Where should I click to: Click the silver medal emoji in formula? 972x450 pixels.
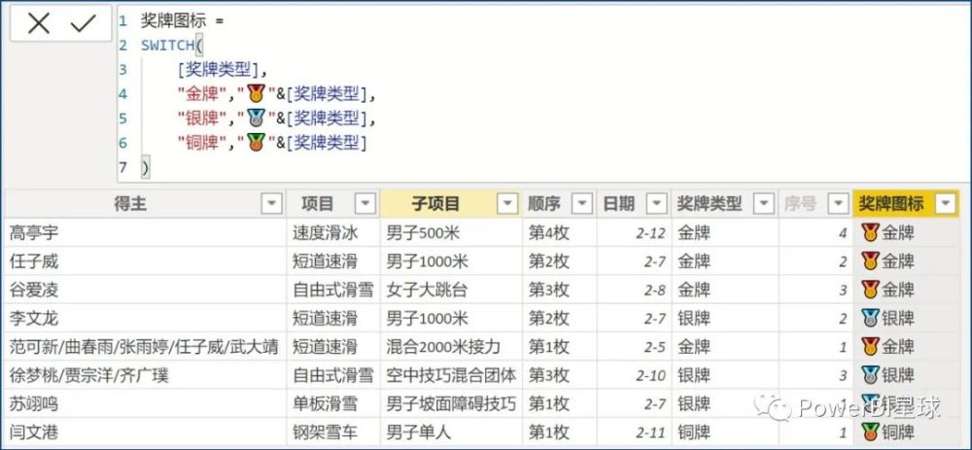pos(256,119)
